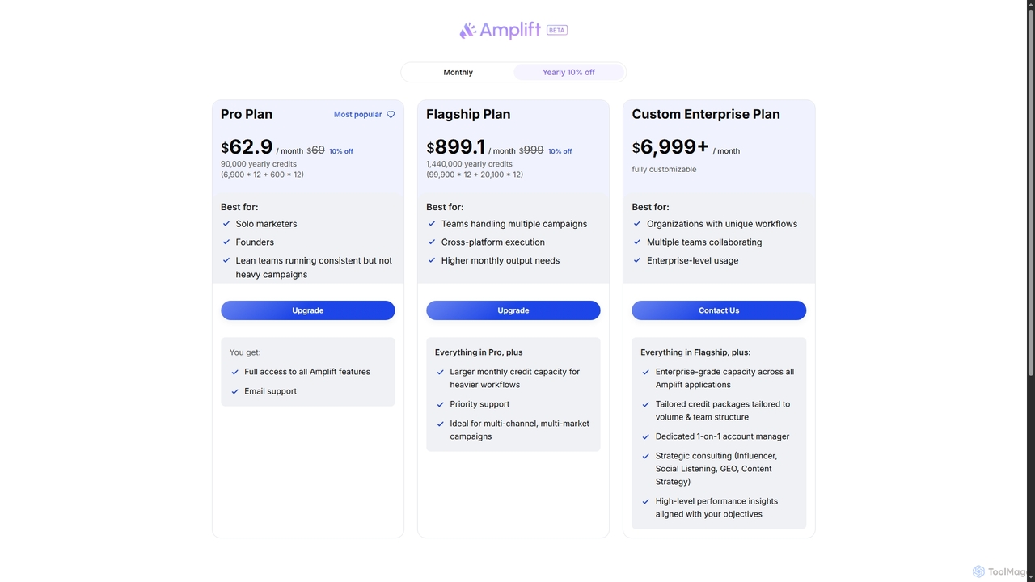1035x582 pixels.
Task: Click checkmark icon beside Cross-platform execution
Action: tap(432, 242)
